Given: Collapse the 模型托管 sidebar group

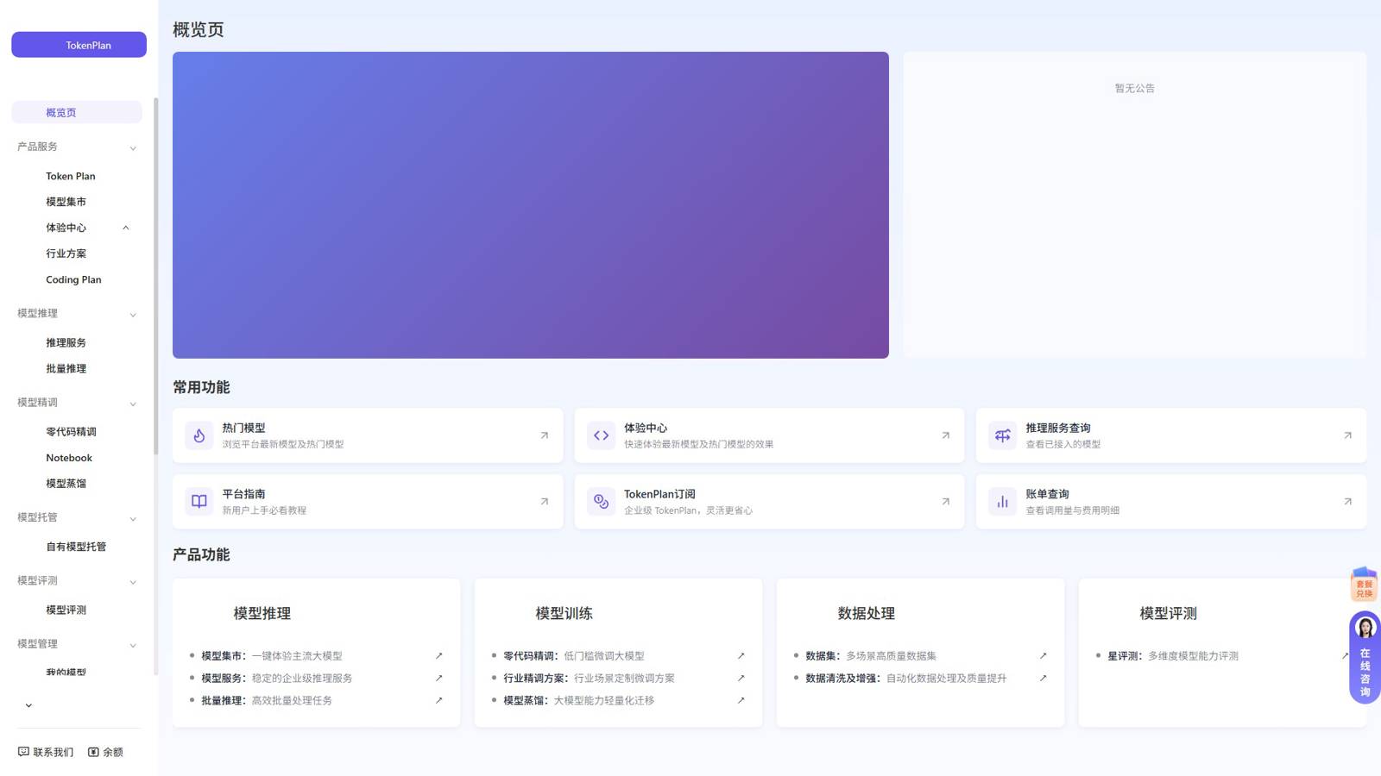Looking at the screenshot, I should [x=133, y=519].
